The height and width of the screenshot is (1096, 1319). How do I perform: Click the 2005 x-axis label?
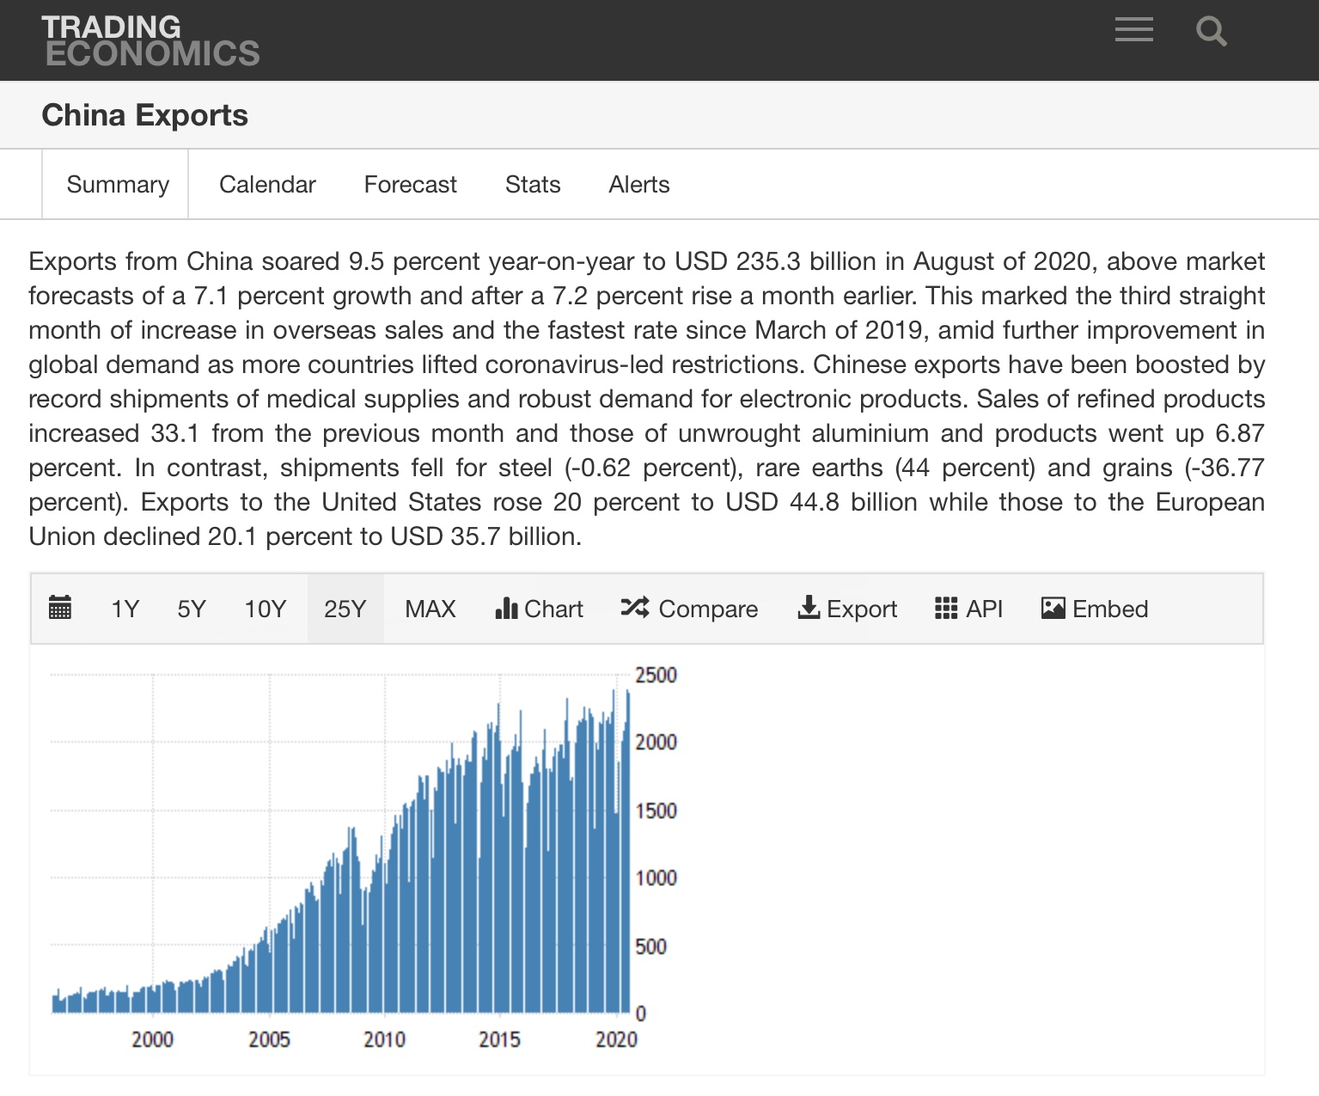269,1039
